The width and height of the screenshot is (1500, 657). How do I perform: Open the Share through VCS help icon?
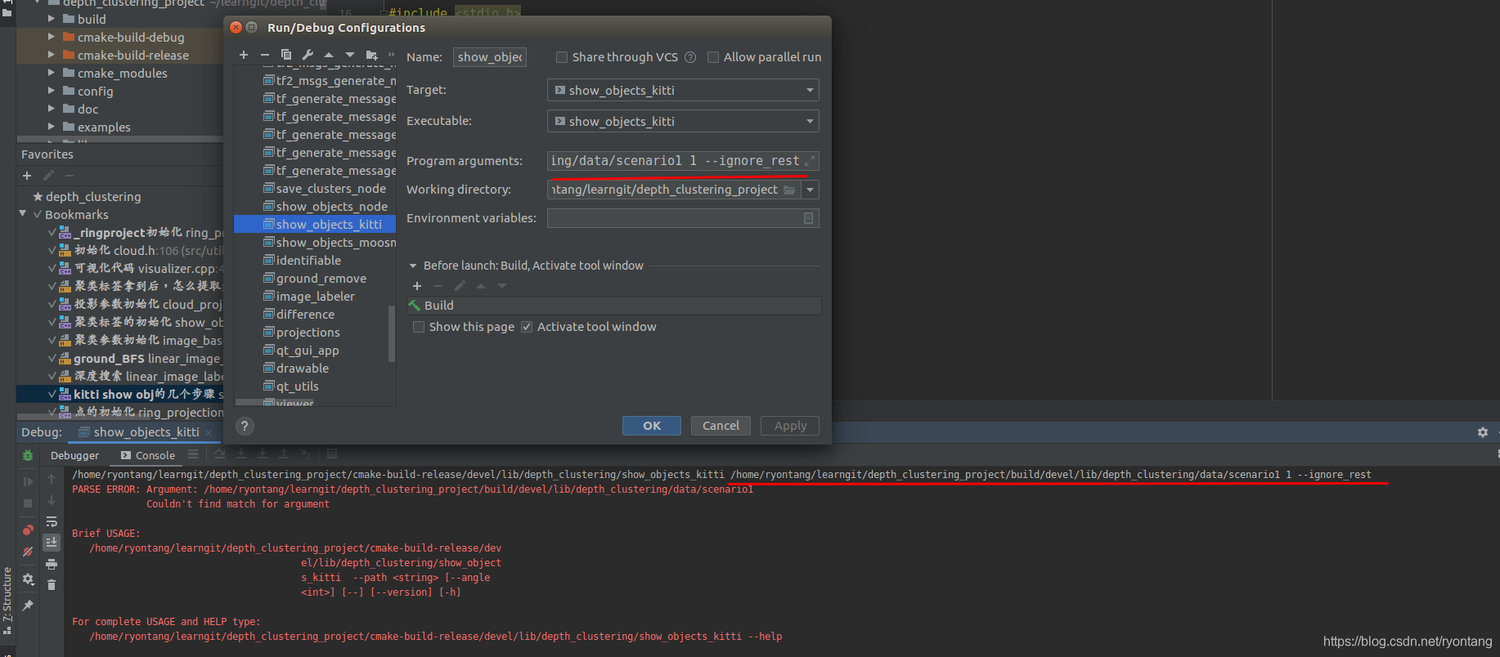690,57
